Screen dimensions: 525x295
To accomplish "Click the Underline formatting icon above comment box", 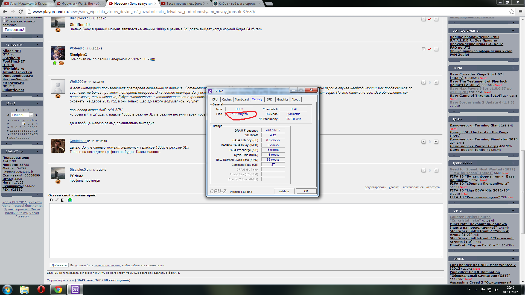I will click(62, 200).
